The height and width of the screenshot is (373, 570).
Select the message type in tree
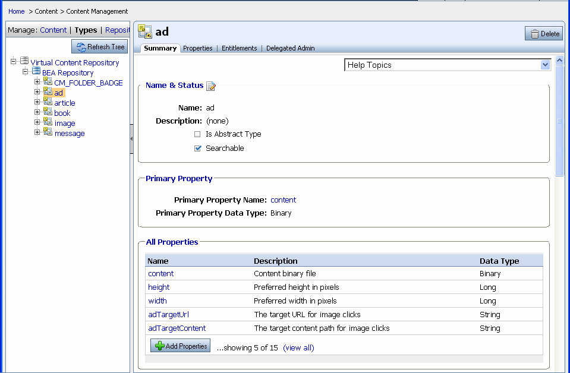[x=70, y=134]
